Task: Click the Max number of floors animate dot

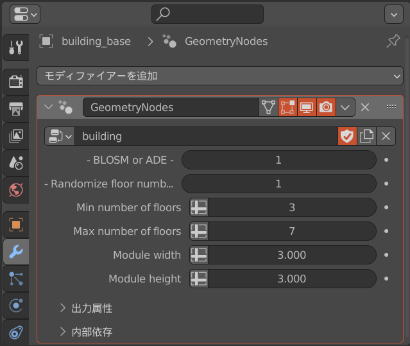Action: point(386,231)
